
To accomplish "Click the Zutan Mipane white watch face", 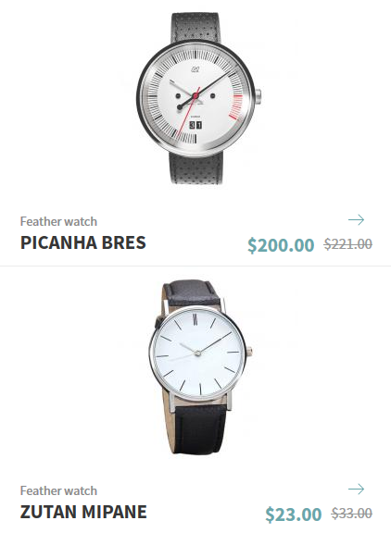I will pos(197,353).
